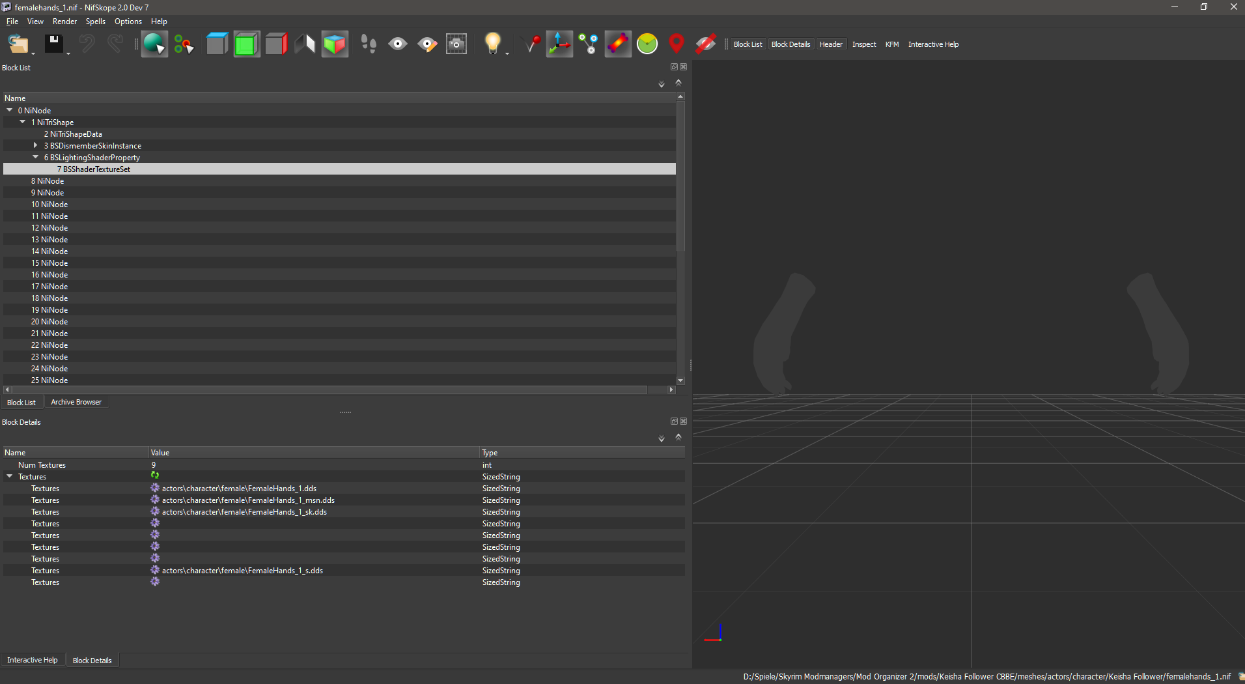Collapse 6 BSLightingShaderProperty tree item
1245x684 pixels.
pyautogui.click(x=36, y=157)
